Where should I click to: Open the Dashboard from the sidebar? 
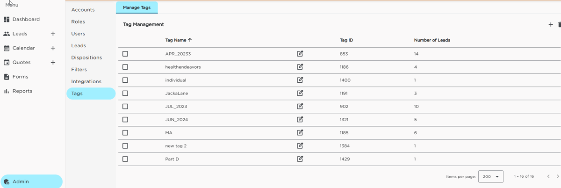[x=22, y=19]
